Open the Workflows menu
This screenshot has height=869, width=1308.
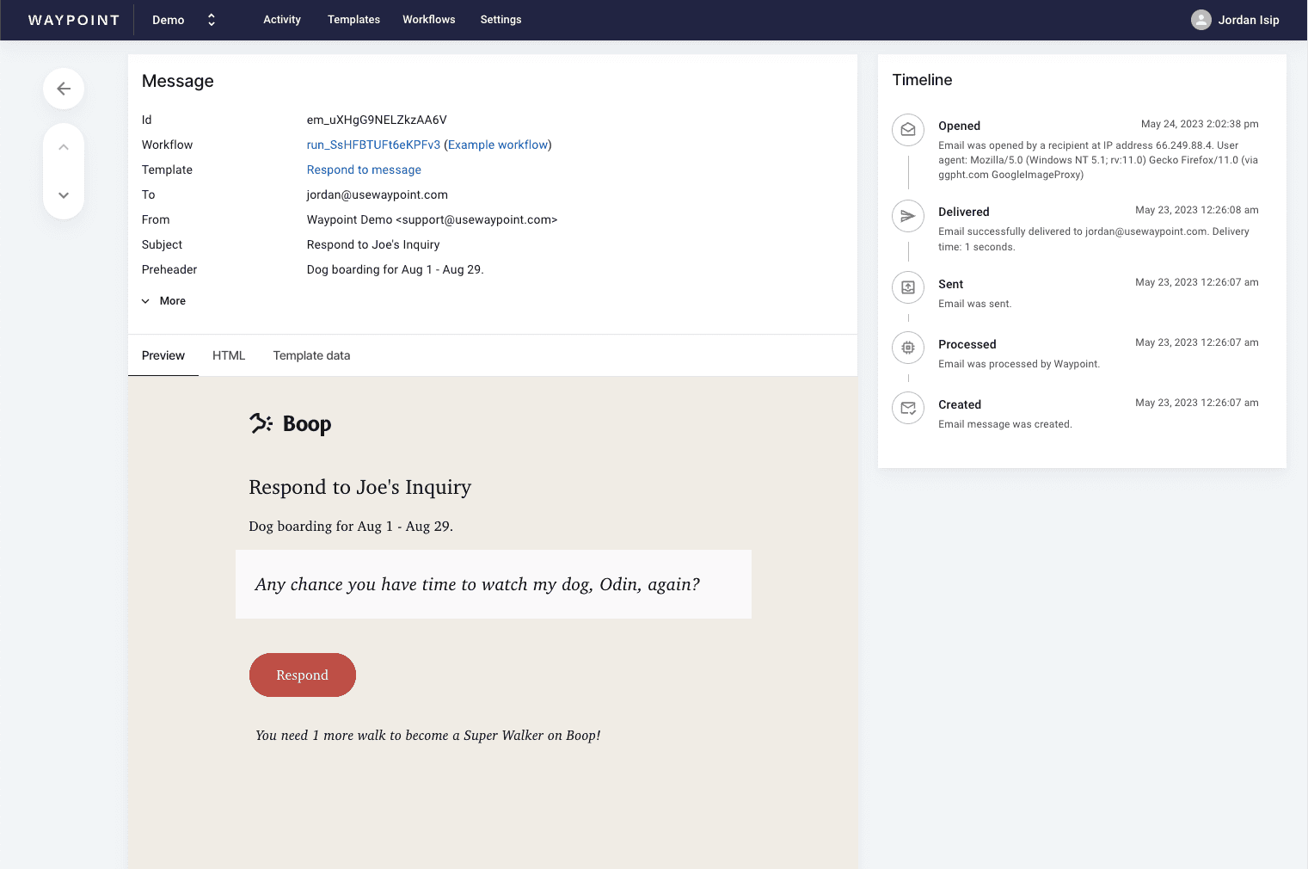click(428, 19)
